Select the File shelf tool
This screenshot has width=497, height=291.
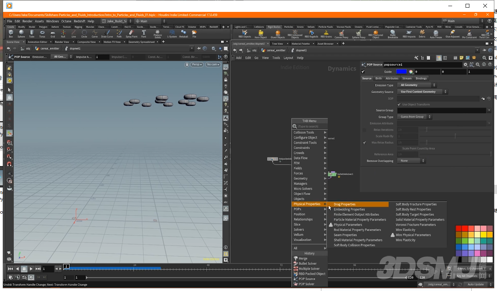pyautogui.click(x=194, y=34)
